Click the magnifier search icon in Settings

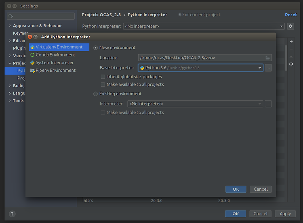click(11, 16)
